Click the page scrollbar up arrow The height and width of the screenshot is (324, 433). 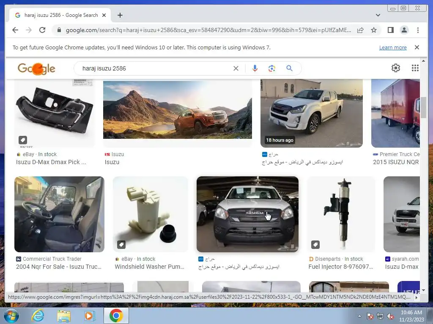423,61
